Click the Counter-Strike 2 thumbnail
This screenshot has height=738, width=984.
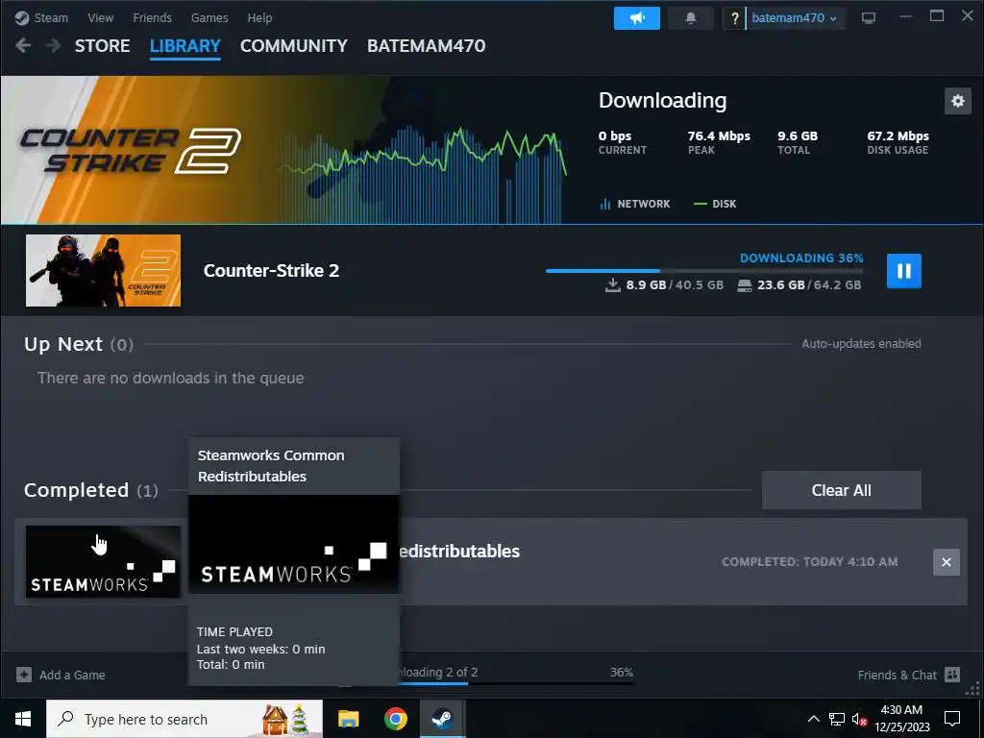[x=103, y=270]
